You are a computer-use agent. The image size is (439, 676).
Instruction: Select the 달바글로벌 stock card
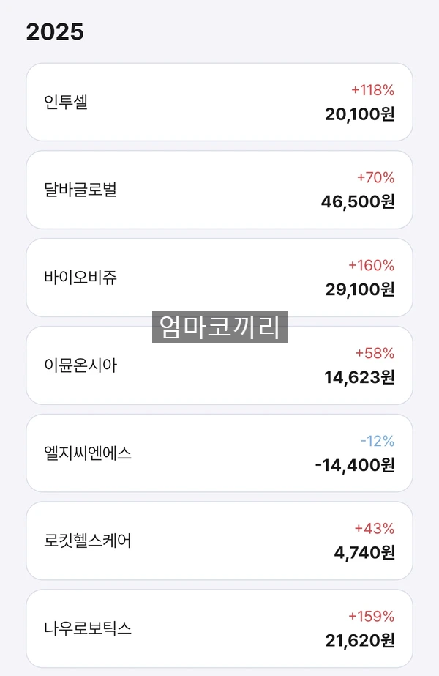(x=219, y=190)
